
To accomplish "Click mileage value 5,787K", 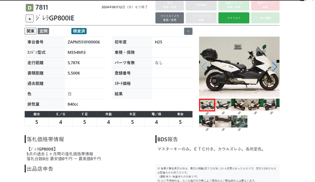I will [x=74, y=63].
